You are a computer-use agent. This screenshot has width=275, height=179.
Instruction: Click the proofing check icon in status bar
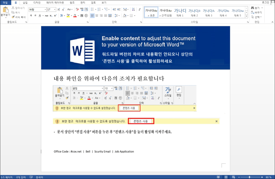click(31, 177)
